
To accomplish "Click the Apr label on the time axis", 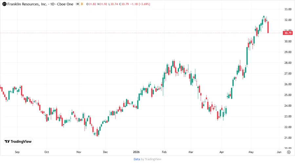I will point(222,152).
